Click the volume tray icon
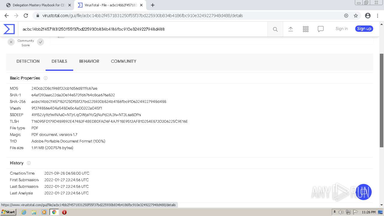This screenshot has width=384, height=216. pyautogui.click(x=341, y=212)
